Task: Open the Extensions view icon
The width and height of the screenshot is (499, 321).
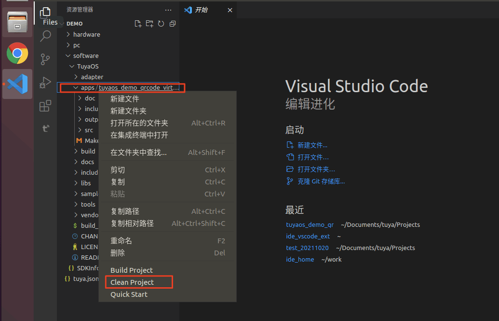Action: coord(45,106)
